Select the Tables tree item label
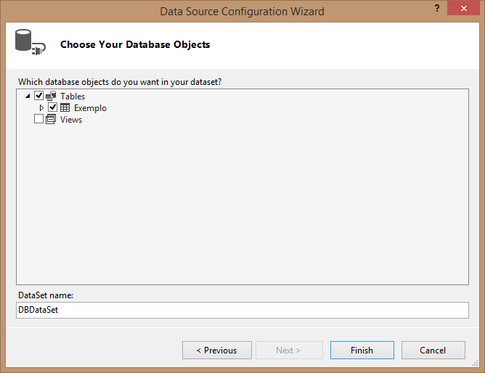 pyautogui.click(x=73, y=97)
